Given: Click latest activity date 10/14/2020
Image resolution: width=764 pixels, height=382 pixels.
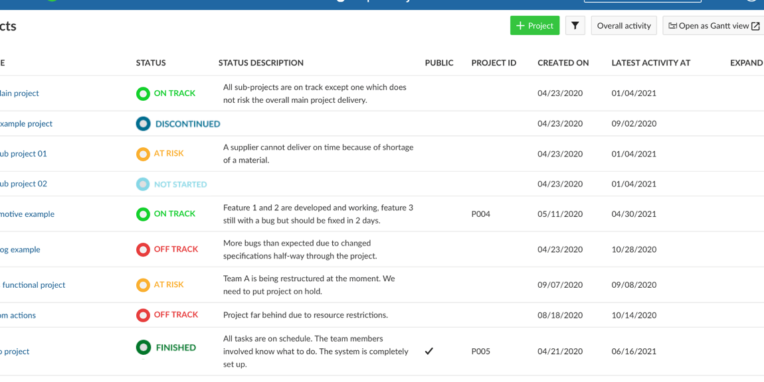Looking at the screenshot, I should coord(634,315).
